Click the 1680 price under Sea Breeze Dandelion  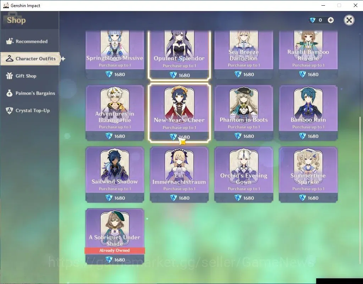[x=249, y=74]
